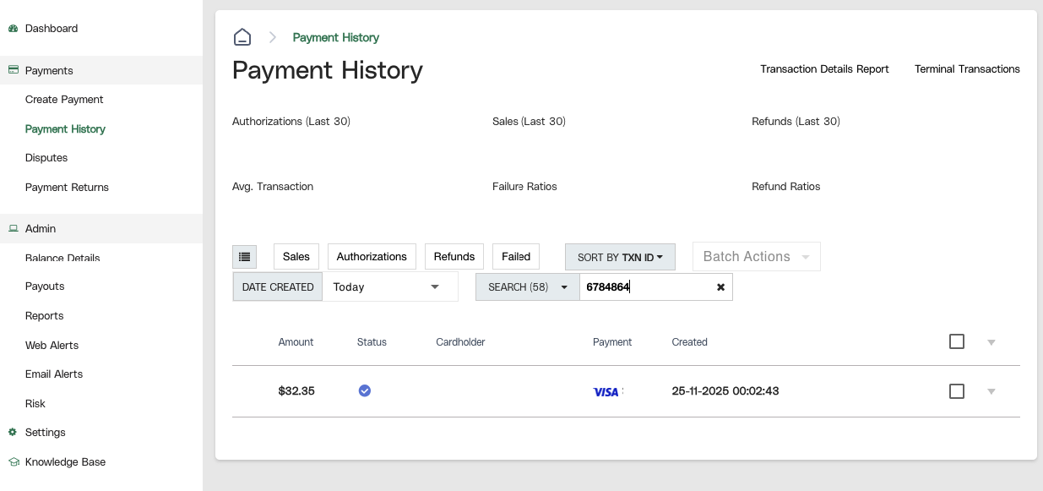Screen dimensions: 1043x491
Task: Open Disputes from the sidebar menu
Action: [46, 157]
